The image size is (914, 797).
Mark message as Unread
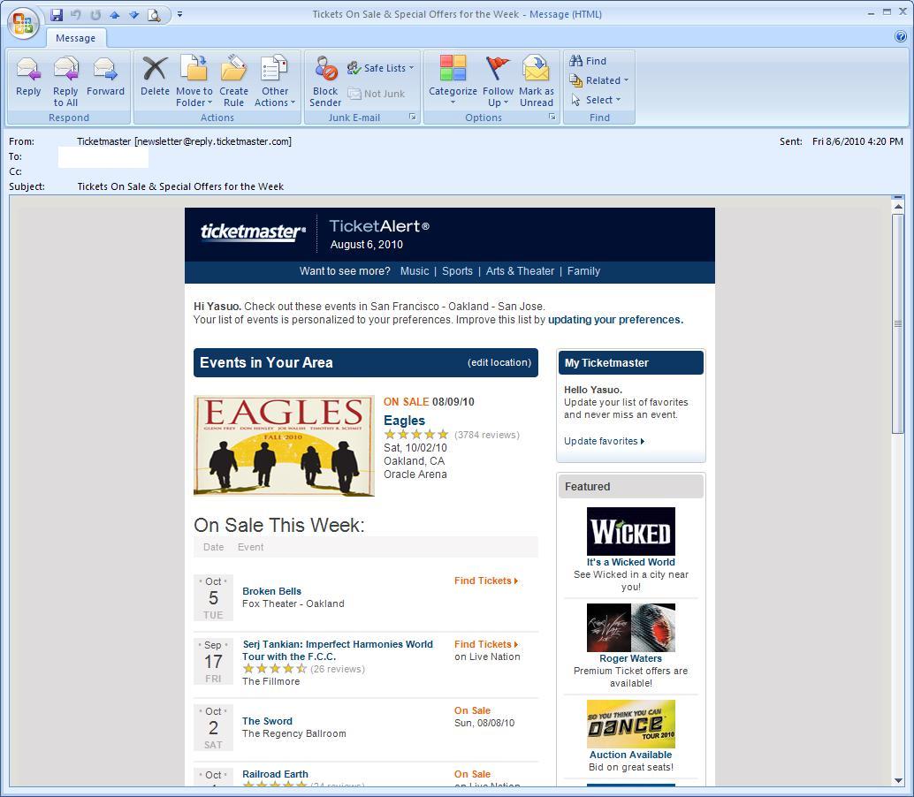[537, 81]
